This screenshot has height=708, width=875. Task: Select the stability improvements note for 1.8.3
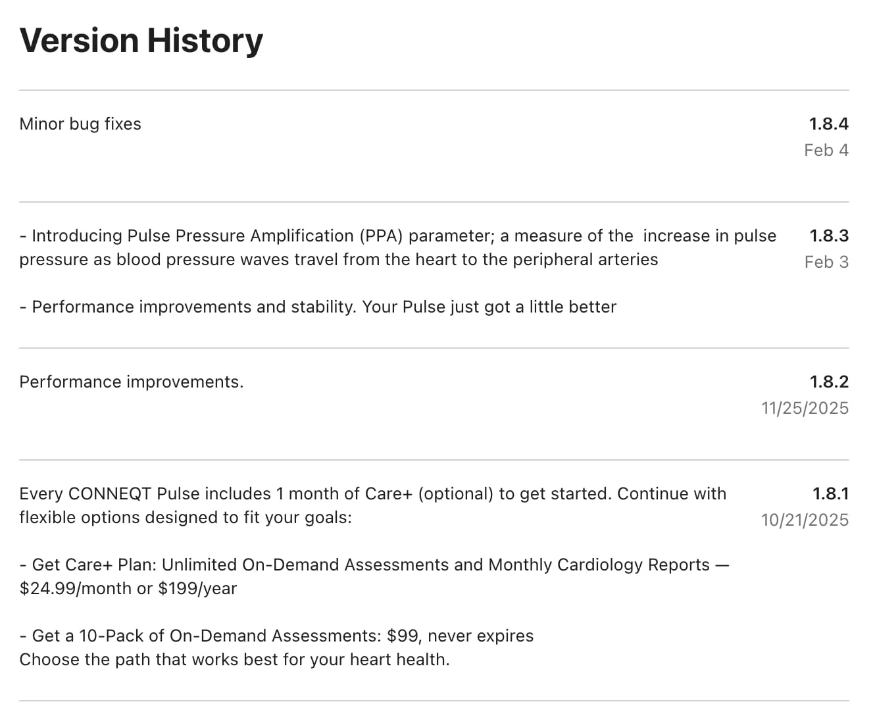coord(318,307)
